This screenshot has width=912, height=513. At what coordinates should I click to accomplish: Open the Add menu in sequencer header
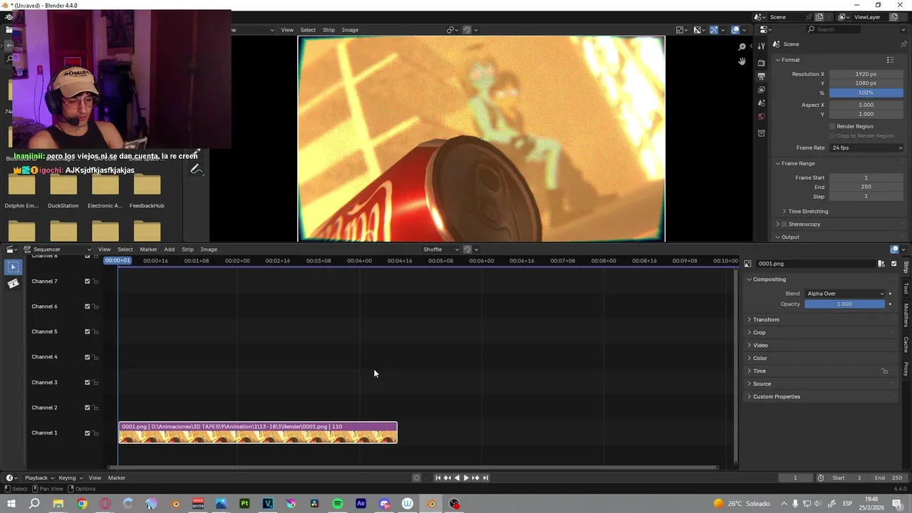click(169, 249)
